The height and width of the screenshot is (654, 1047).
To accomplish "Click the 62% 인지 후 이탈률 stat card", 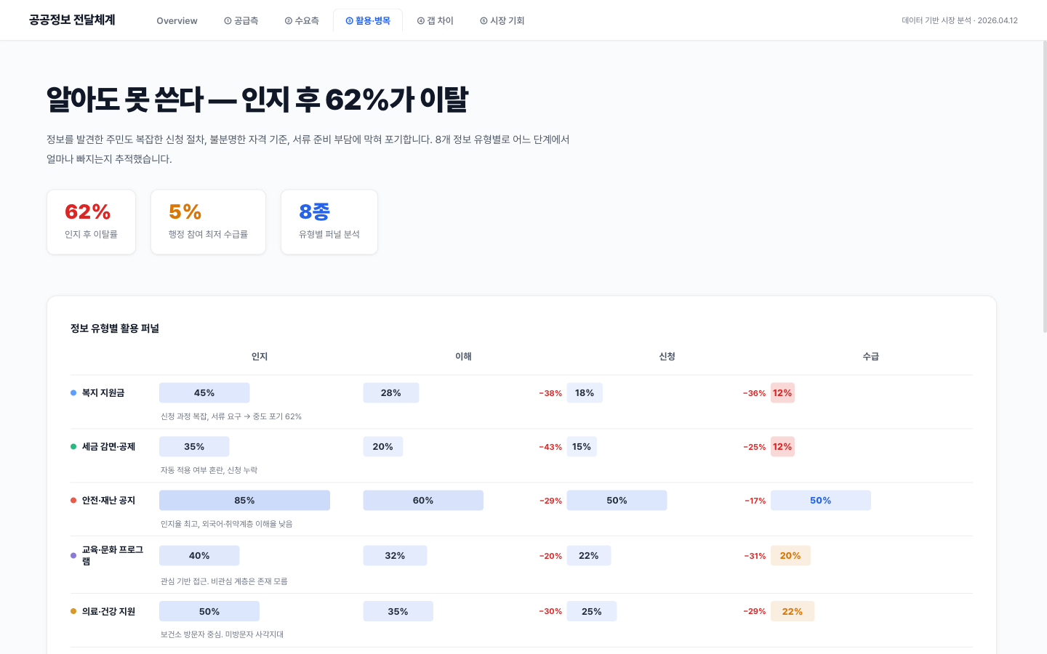I will click(91, 222).
